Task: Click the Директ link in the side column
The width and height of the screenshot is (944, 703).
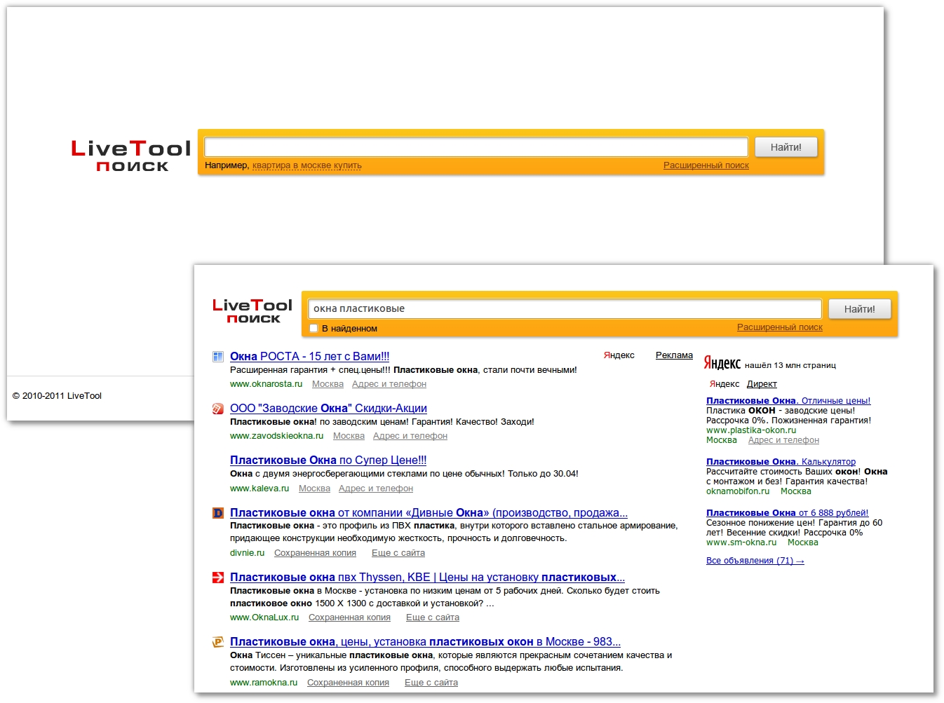Action: (x=762, y=384)
